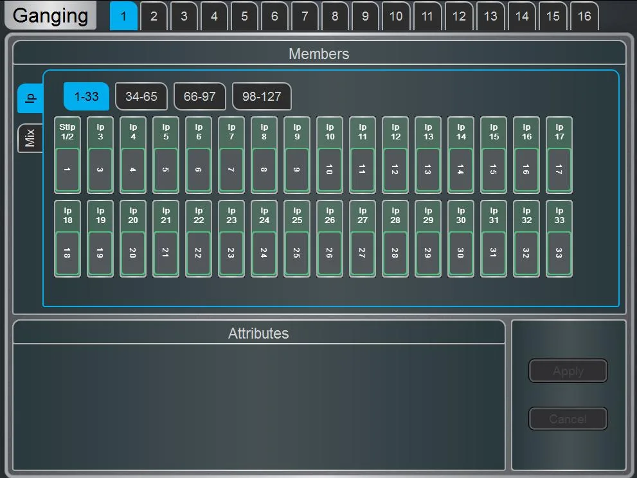Toggle Ip 22 channel membership
Viewport: 637px width, 478px height.
click(x=199, y=238)
